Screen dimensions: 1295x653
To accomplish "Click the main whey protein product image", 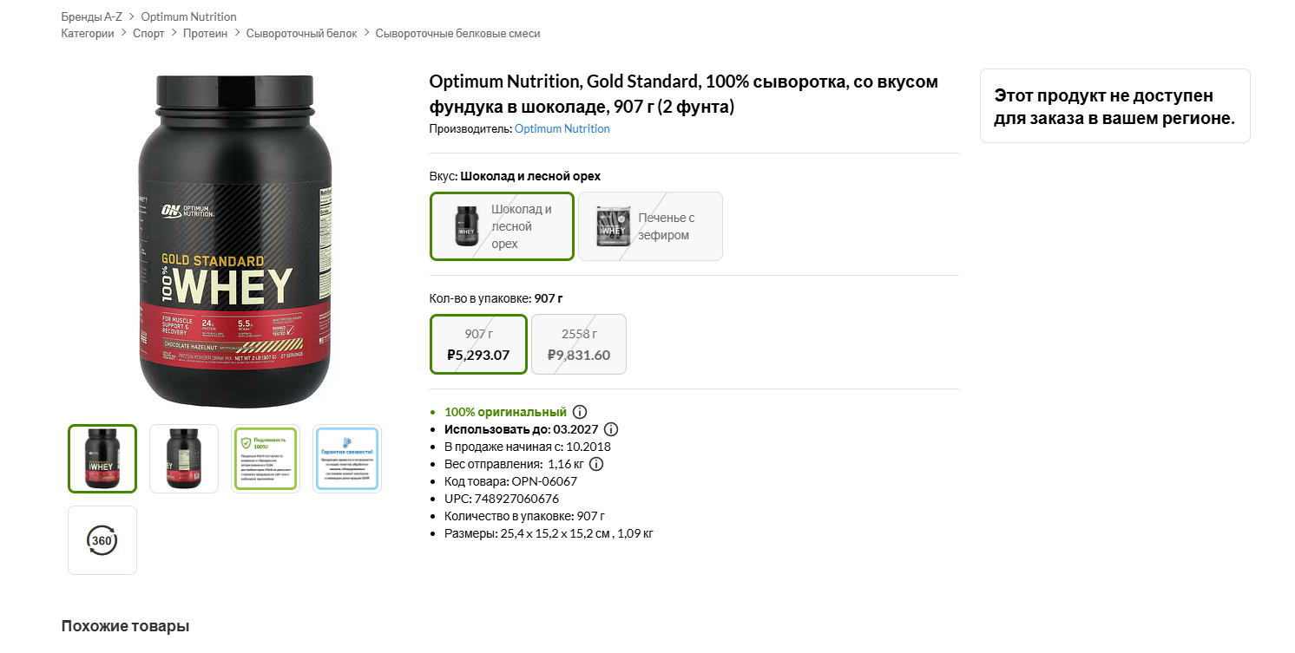I will coord(235,241).
